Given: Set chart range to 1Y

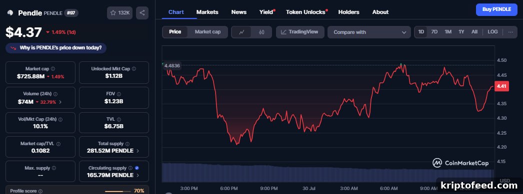Looking at the screenshot, I should coord(461,32).
